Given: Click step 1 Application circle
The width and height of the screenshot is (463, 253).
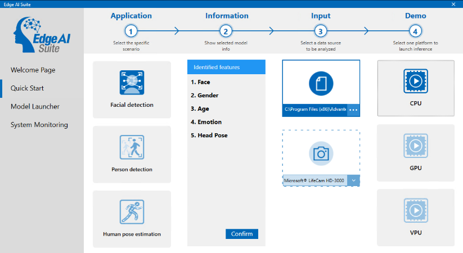Looking at the screenshot, I should pos(131,31).
